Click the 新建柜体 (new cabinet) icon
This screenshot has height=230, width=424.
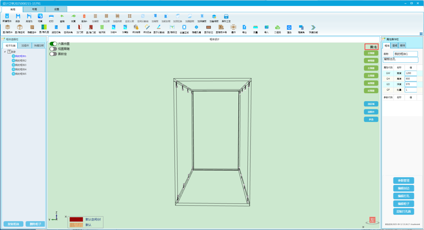(x=7, y=16)
